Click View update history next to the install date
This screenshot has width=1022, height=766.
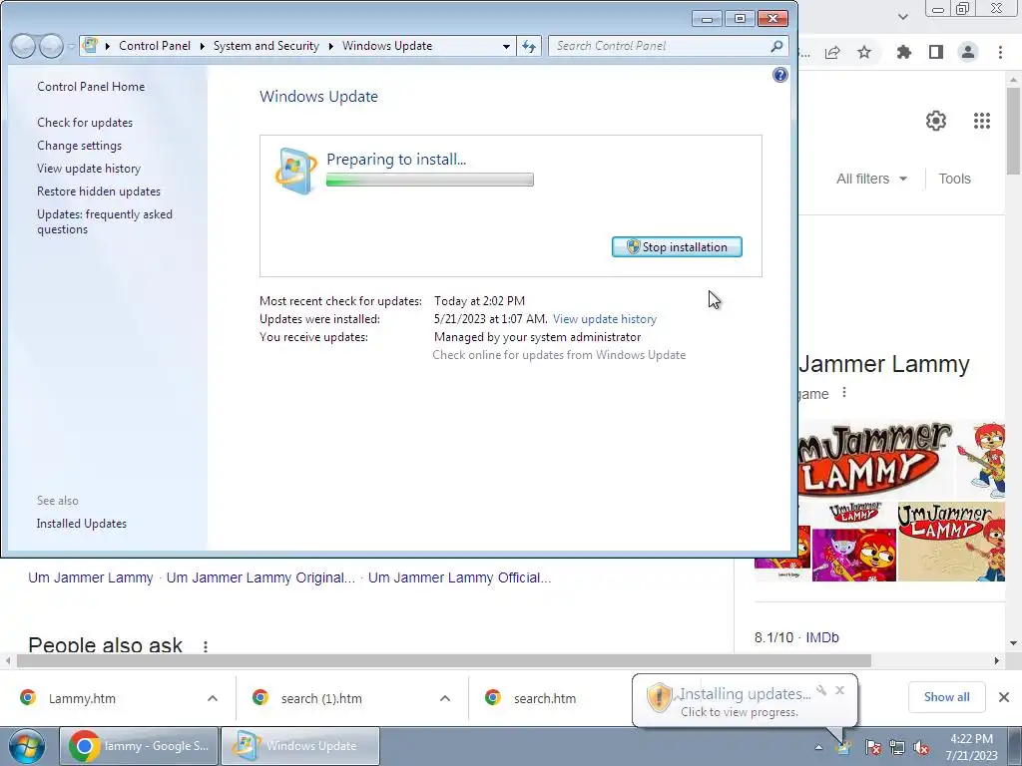(605, 319)
